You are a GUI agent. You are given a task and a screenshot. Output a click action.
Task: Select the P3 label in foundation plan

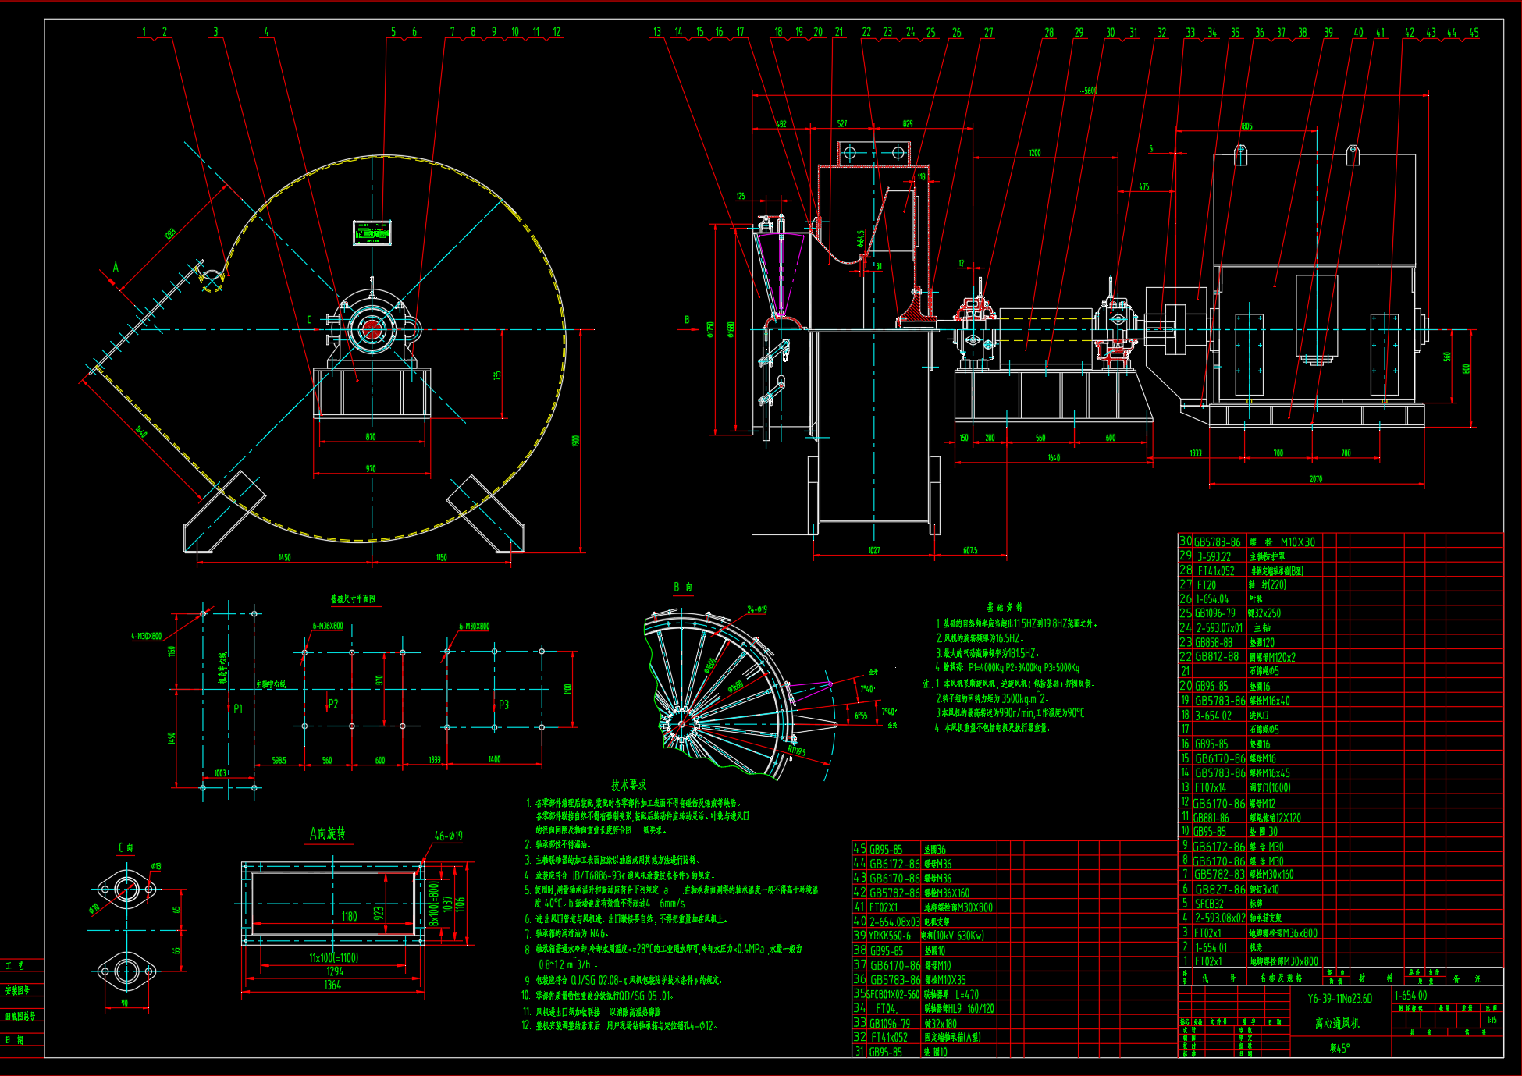point(503,705)
